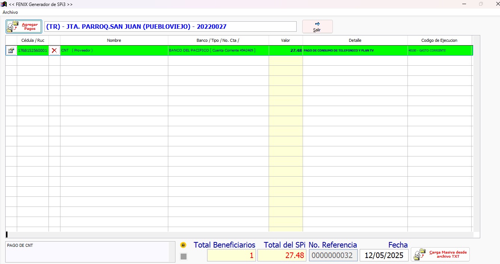Click the Nombre column header
The height and width of the screenshot is (264, 500).
tap(114, 40)
